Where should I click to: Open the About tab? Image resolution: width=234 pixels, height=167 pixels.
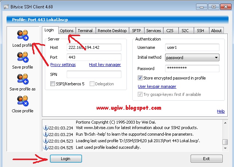pyautogui.click(x=217, y=31)
